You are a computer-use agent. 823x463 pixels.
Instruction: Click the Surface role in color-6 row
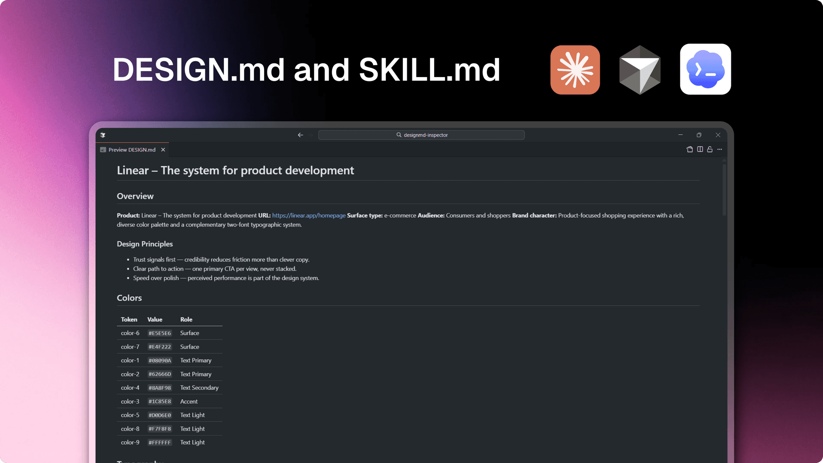click(x=189, y=333)
